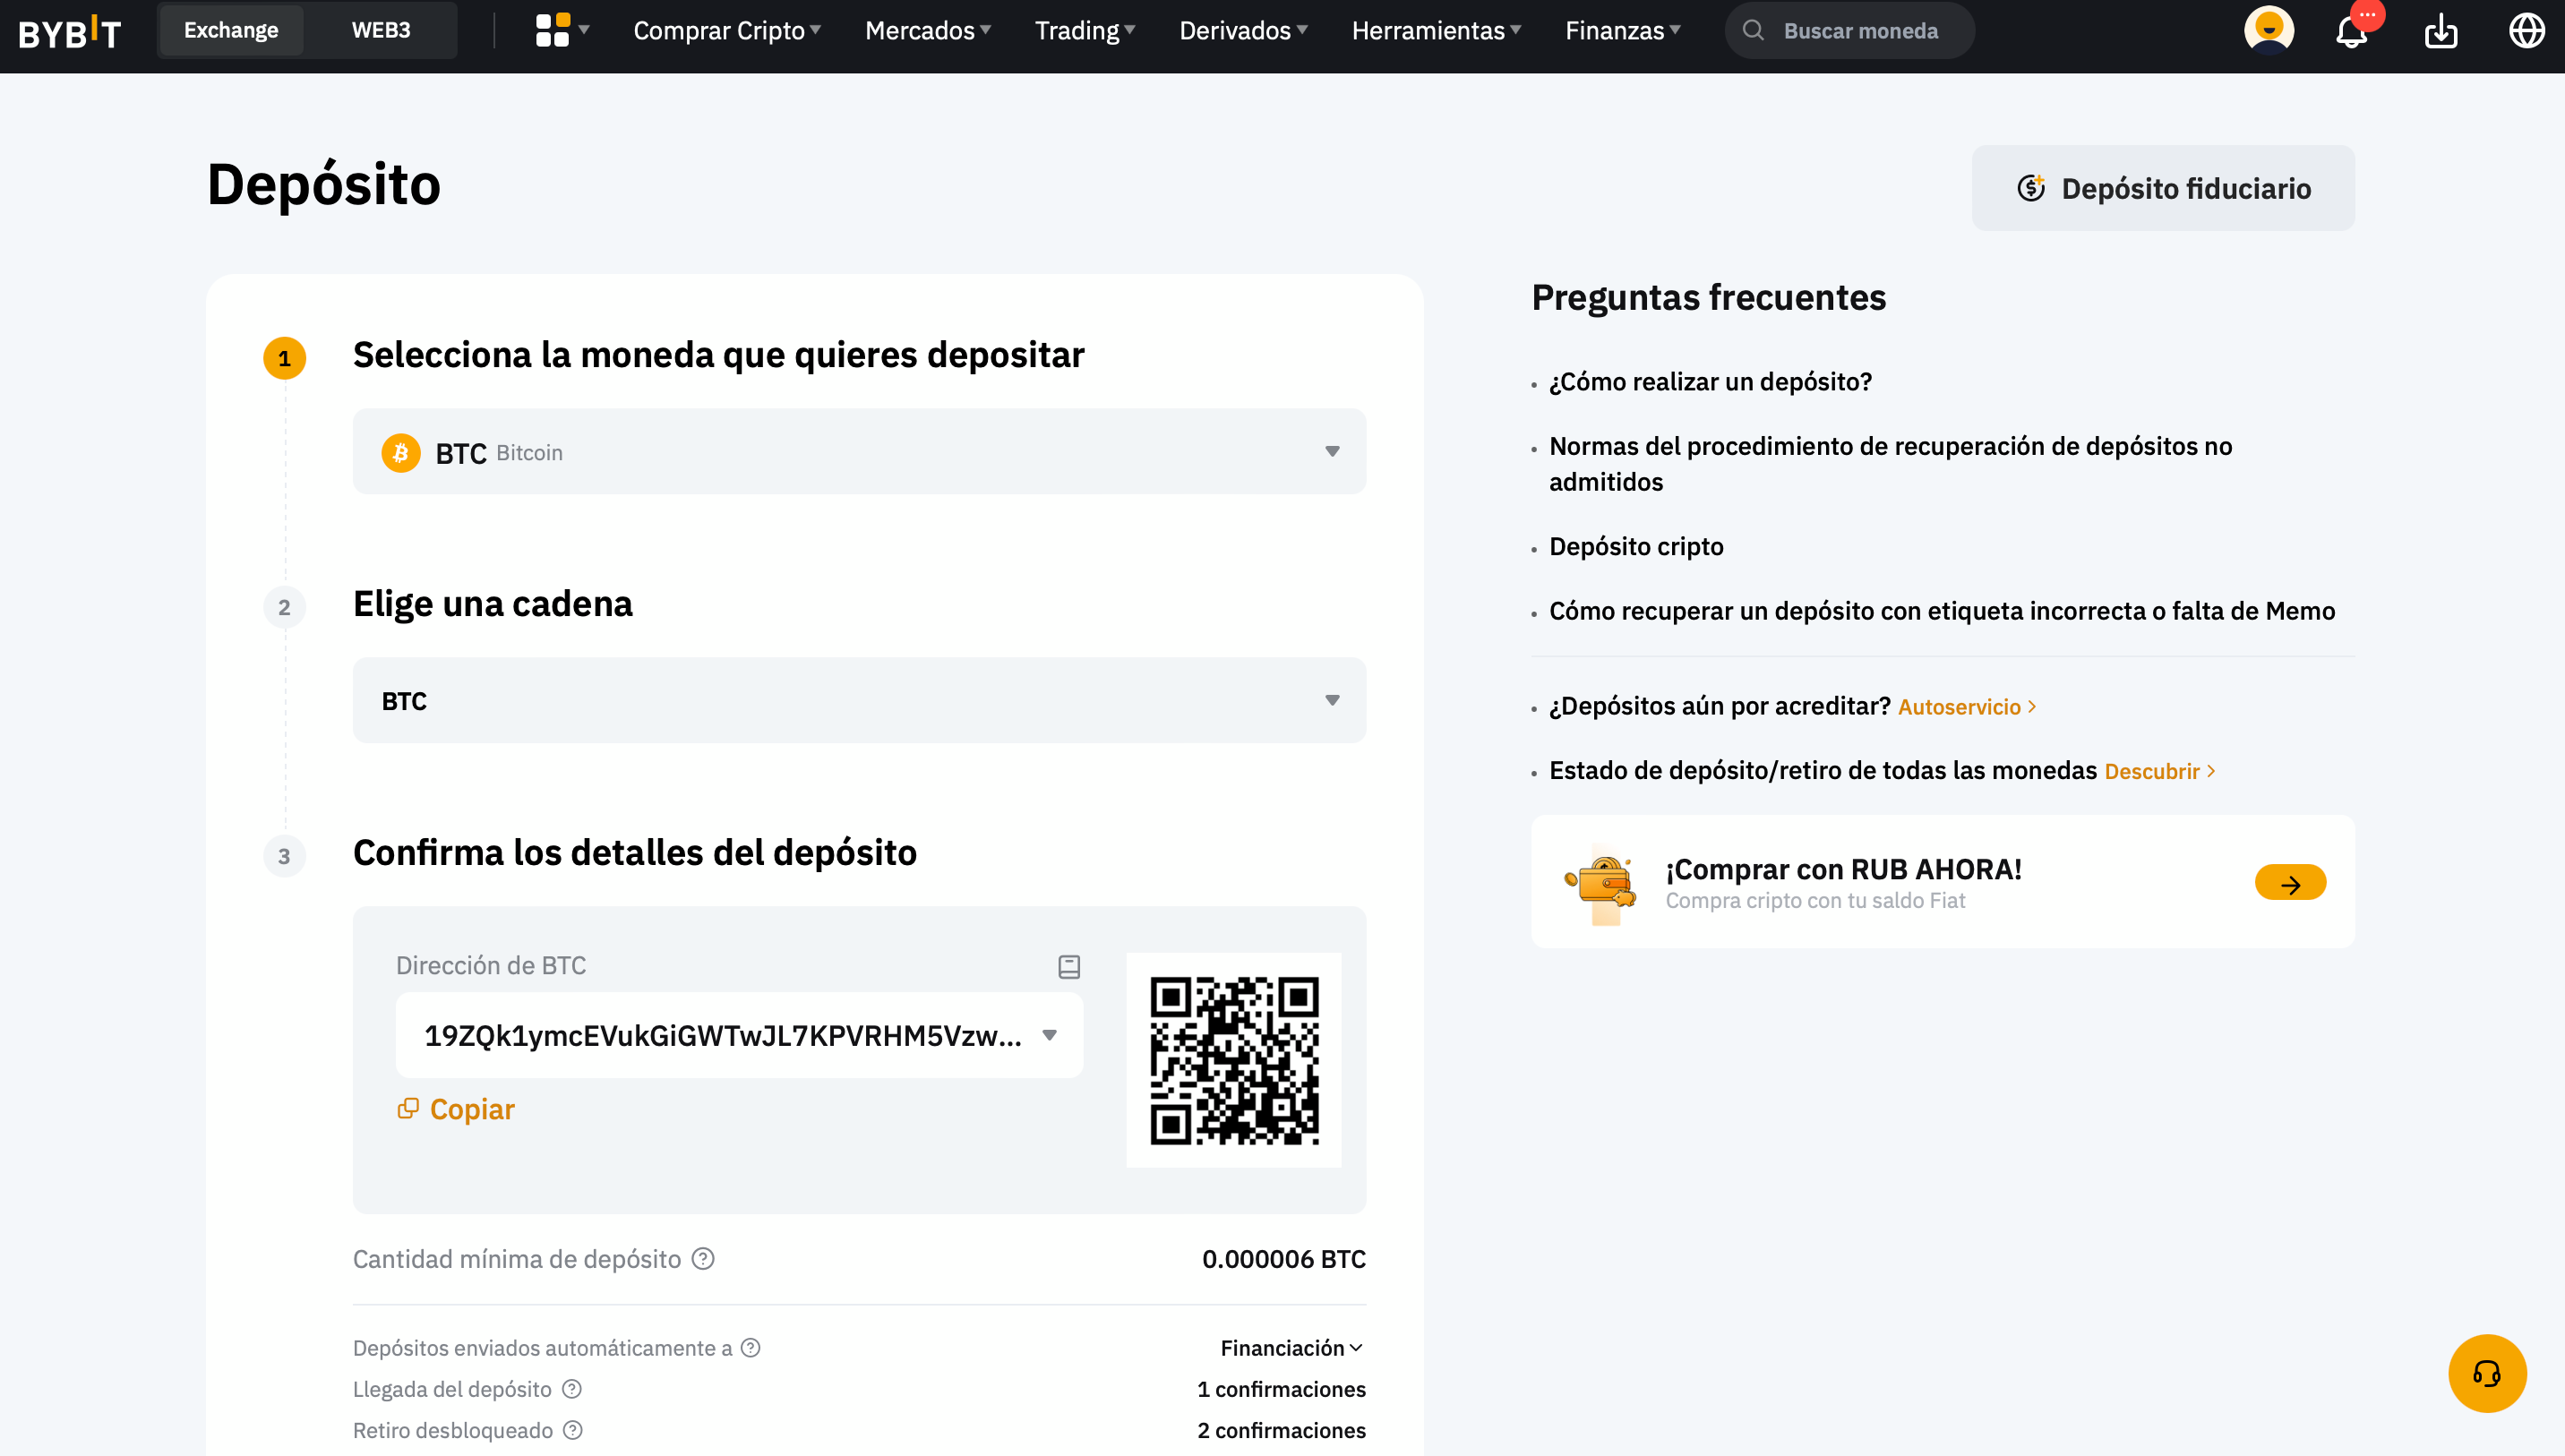Open the Depósito cripto FAQ

click(x=1636, y=546)
